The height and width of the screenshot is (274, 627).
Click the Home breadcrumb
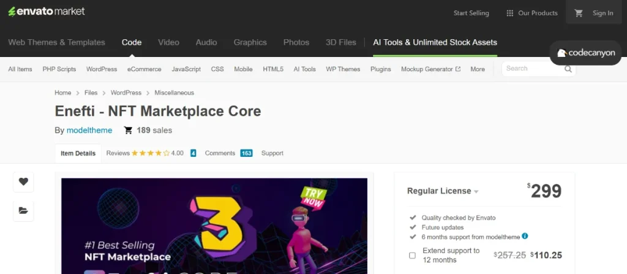click(x=63, y=93)
